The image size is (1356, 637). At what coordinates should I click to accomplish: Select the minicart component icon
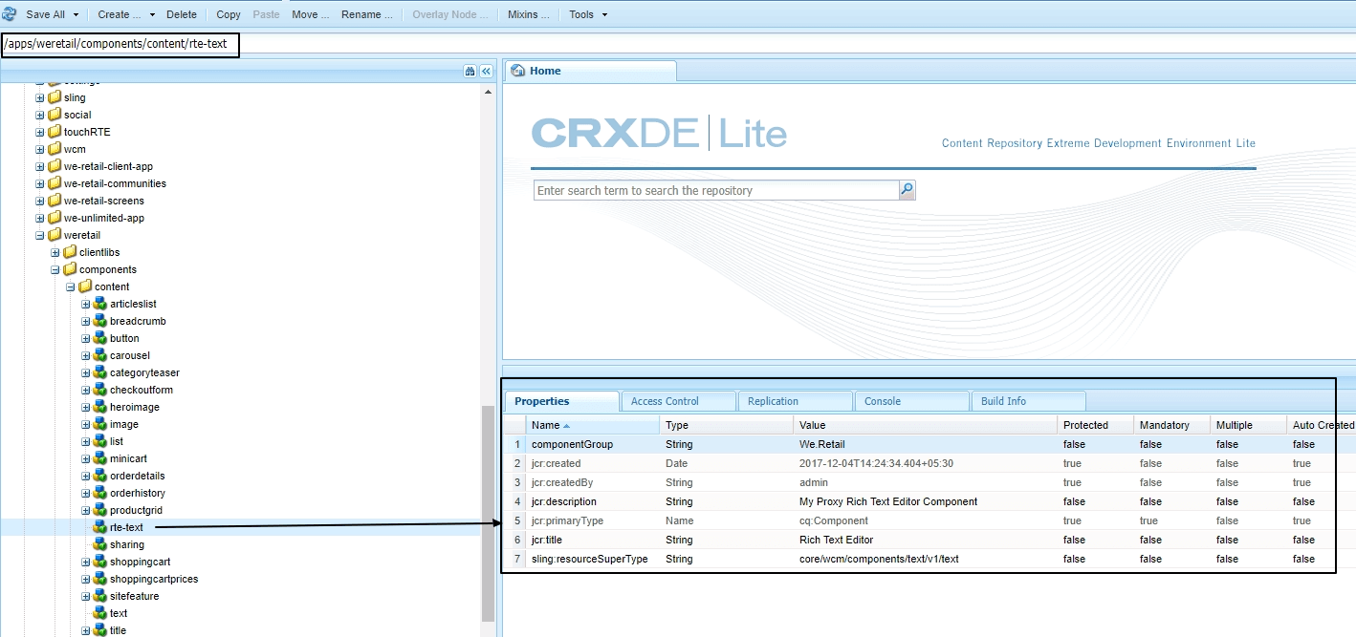tap(98, 458)
